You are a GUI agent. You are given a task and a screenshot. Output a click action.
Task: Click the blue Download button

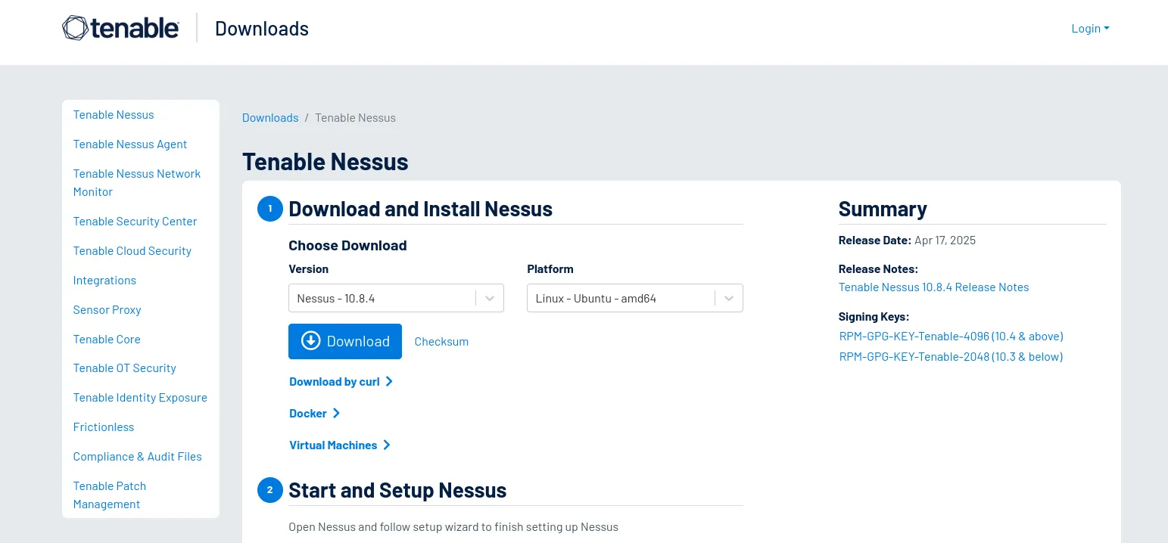(x=345, y=341)
